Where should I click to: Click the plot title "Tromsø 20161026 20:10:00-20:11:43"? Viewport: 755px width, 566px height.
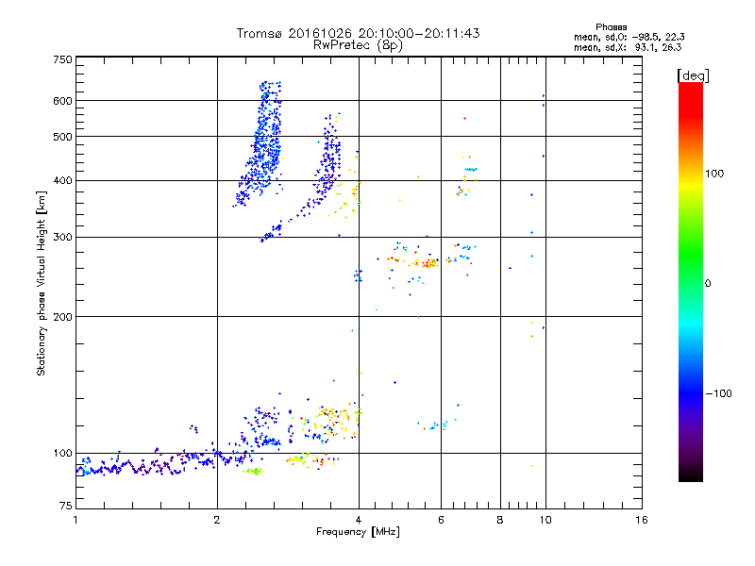coord(358,33)
